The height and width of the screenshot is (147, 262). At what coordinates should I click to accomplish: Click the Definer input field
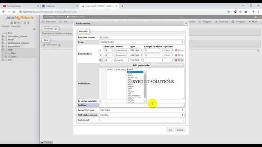coord(142,105)
